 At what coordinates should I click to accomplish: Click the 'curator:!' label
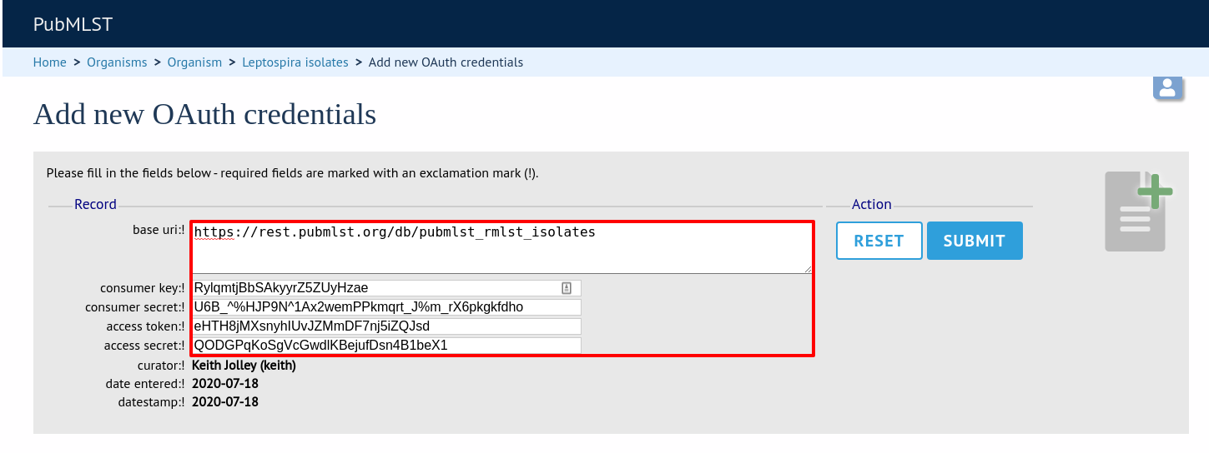point(161,366)
